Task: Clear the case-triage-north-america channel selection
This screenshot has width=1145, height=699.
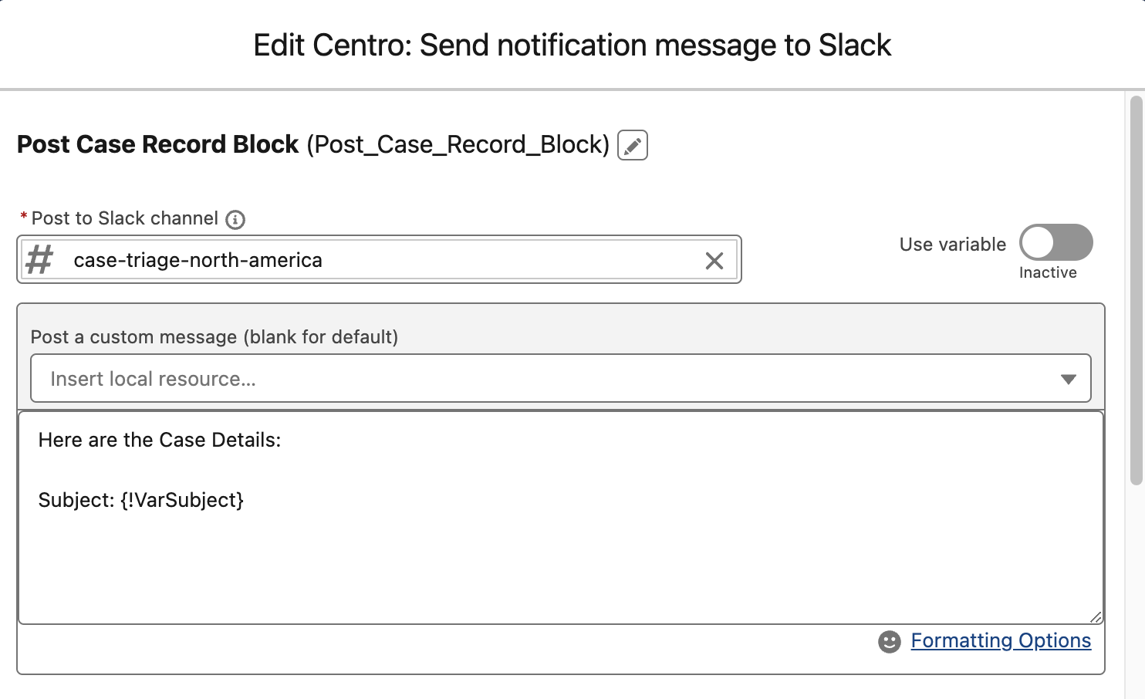Action: 714,261
